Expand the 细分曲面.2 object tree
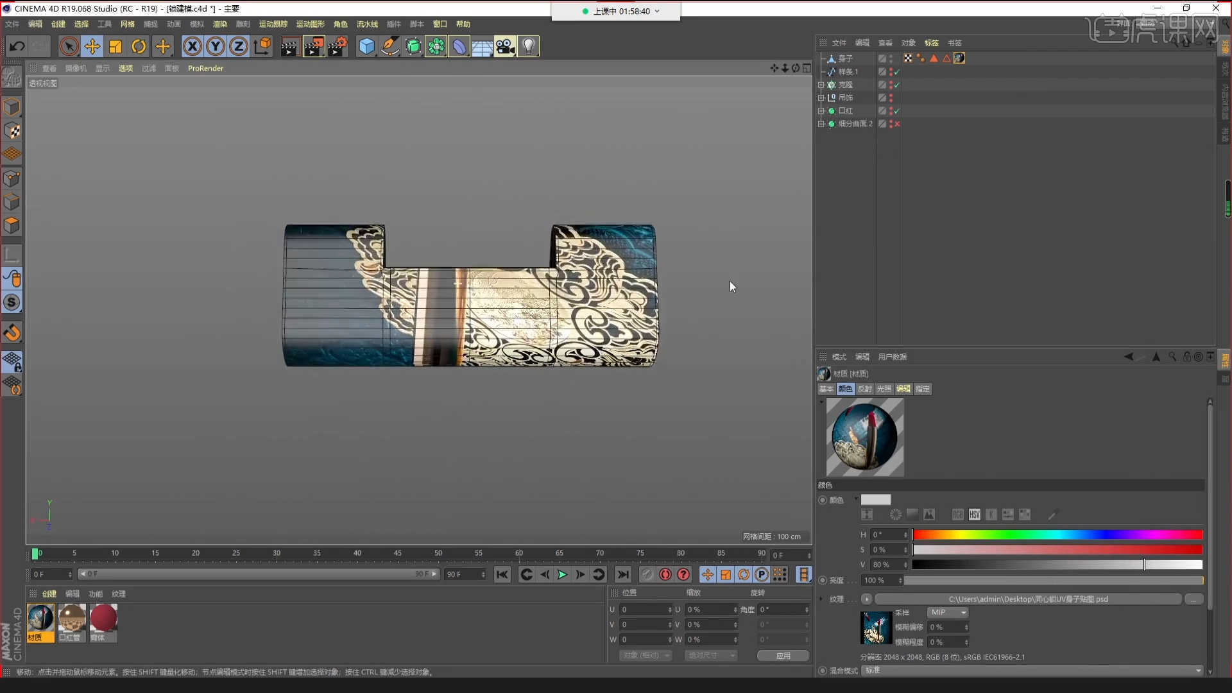The image size is (1232, 693). (821, 124)
